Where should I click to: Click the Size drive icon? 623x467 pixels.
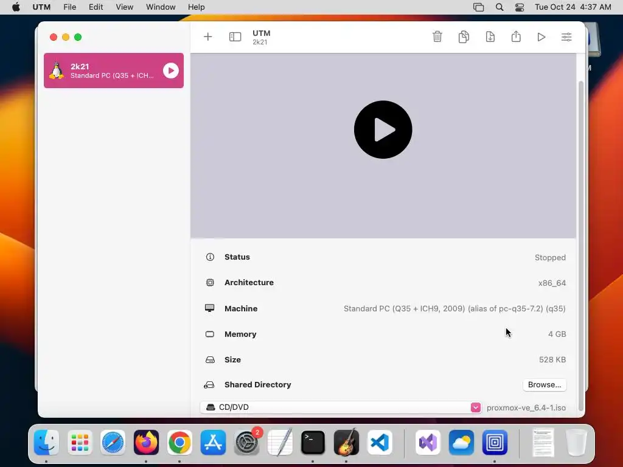210,359
